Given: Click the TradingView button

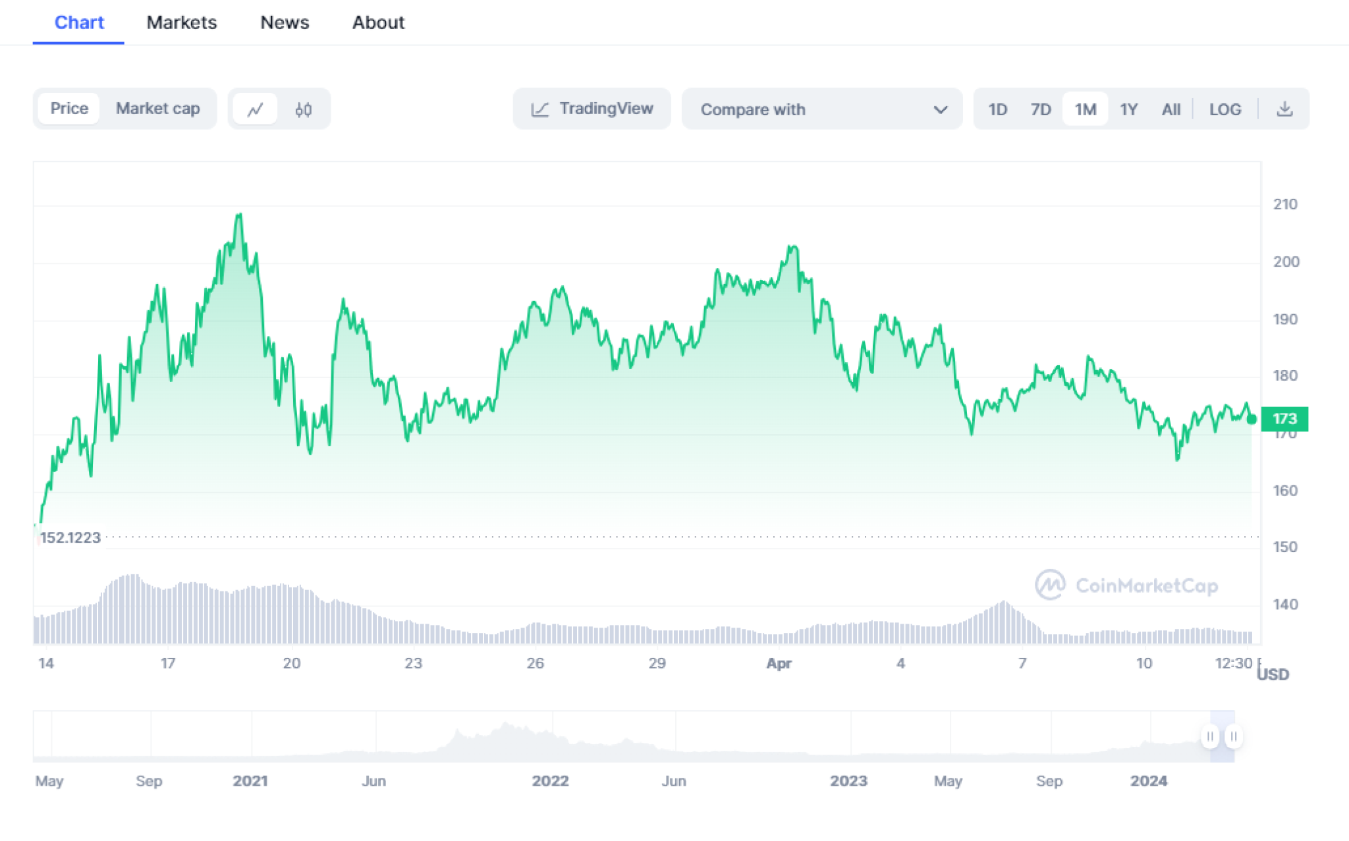Looking at the screenshot, I should pyautogui.click(x=592, y=109).
